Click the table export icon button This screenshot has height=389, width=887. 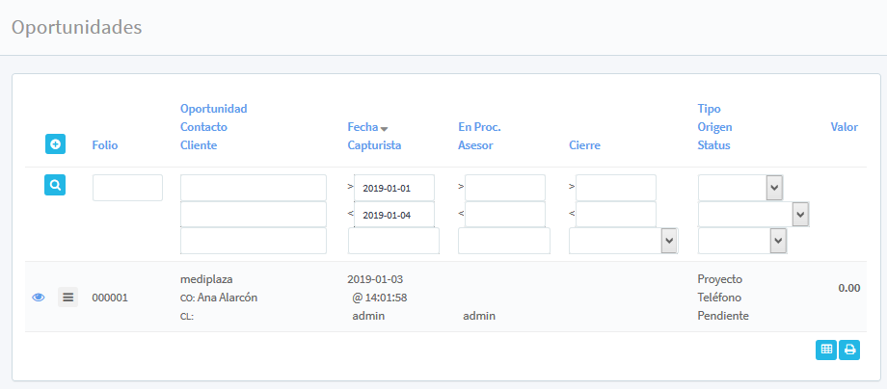826,350
